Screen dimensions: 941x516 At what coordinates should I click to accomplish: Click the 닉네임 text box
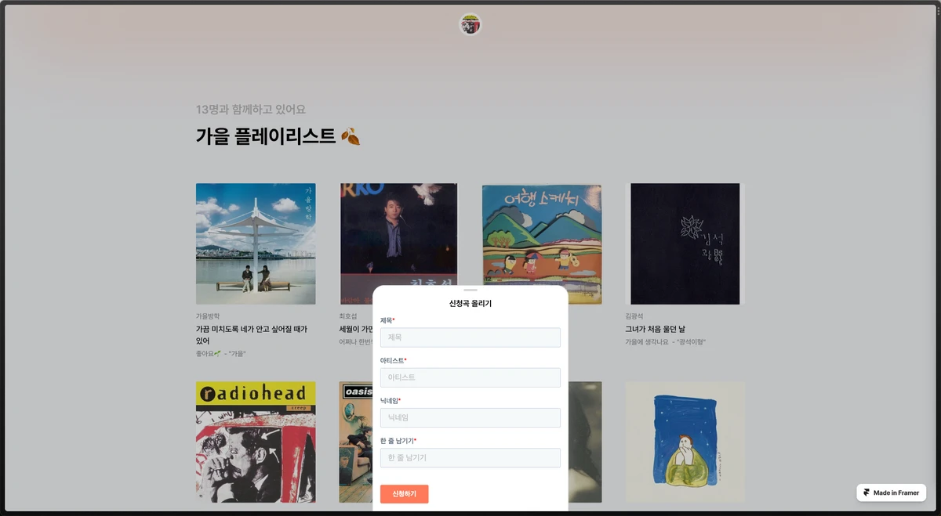tap(470, 417)
